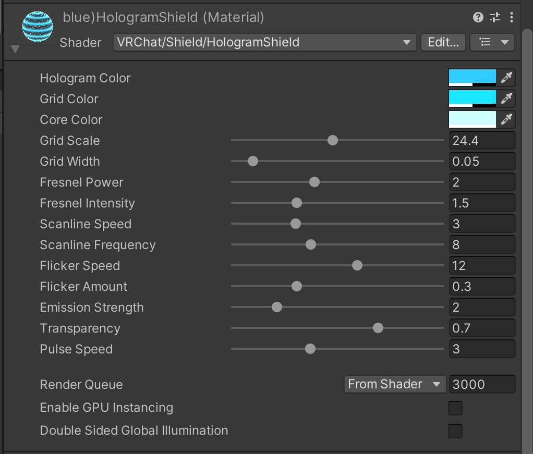
Task: Click the blue)HologramShield (Material) title
Action: (163, 17)
